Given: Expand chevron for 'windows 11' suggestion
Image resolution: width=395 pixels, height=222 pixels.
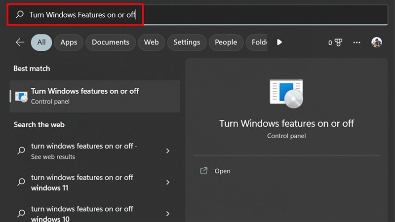Looking at the screenshot, I should [168, 182].
